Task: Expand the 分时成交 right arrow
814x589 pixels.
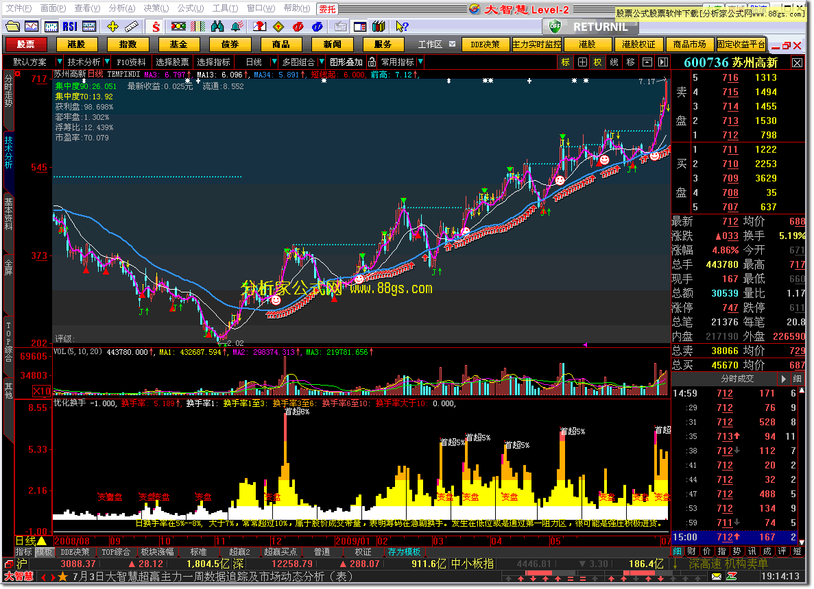Action: [x=783, y=379]
